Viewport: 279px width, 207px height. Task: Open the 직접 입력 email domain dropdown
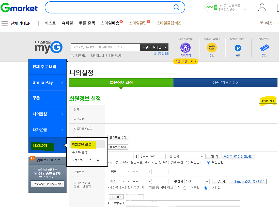[x=184, y=156]
